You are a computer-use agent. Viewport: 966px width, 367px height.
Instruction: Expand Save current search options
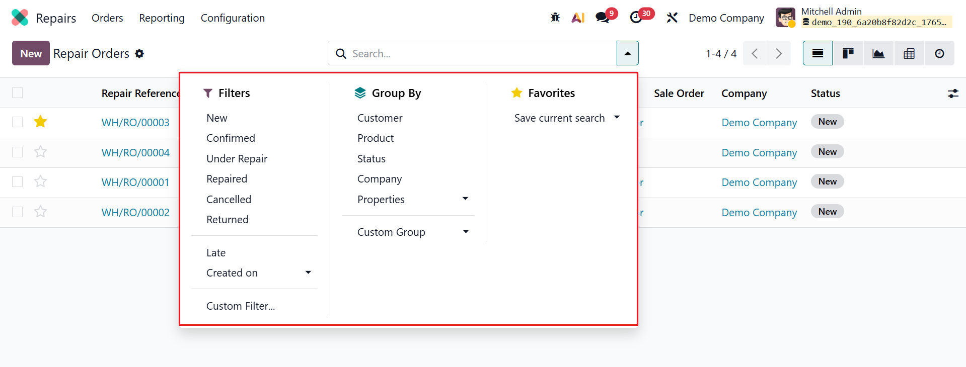[x=617, y=118]
